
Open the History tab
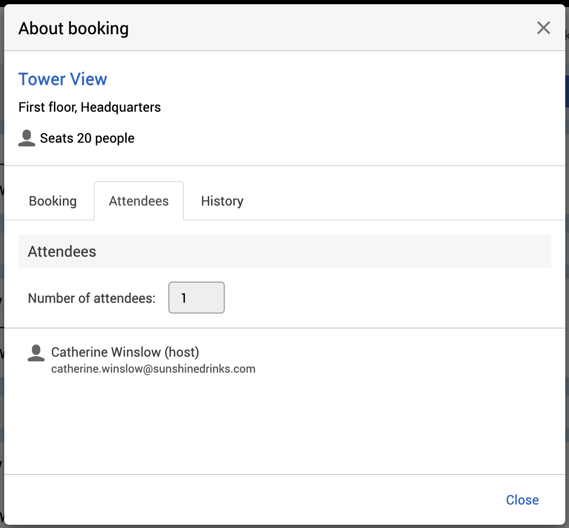click(222, 201)
